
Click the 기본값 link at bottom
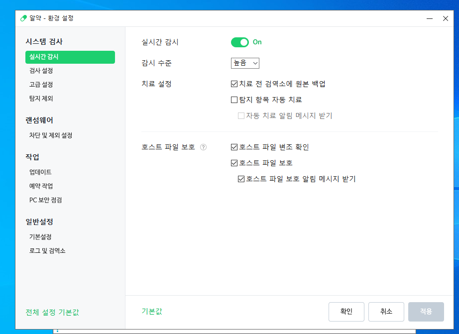152,312
